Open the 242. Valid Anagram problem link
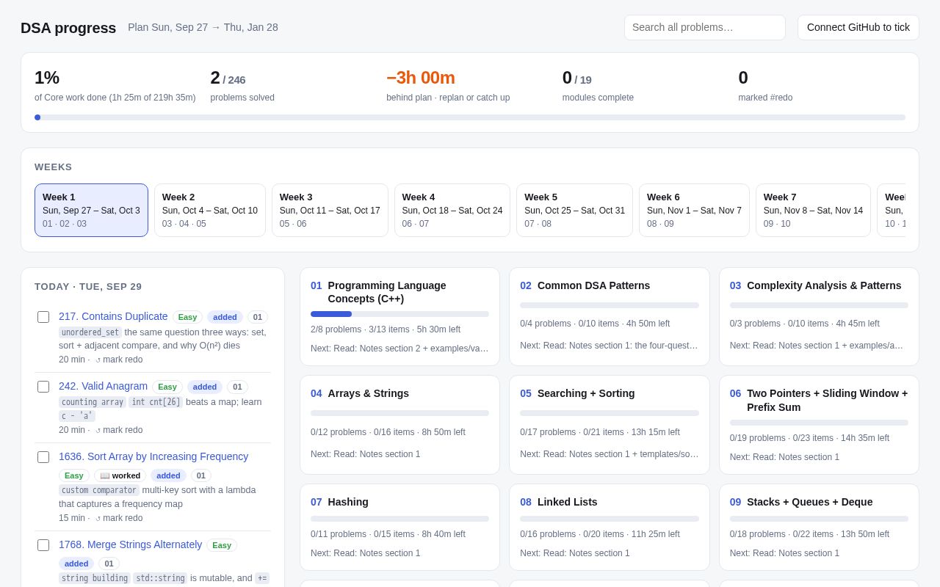Screen dimensions: 940x587 tap(103, 386)
